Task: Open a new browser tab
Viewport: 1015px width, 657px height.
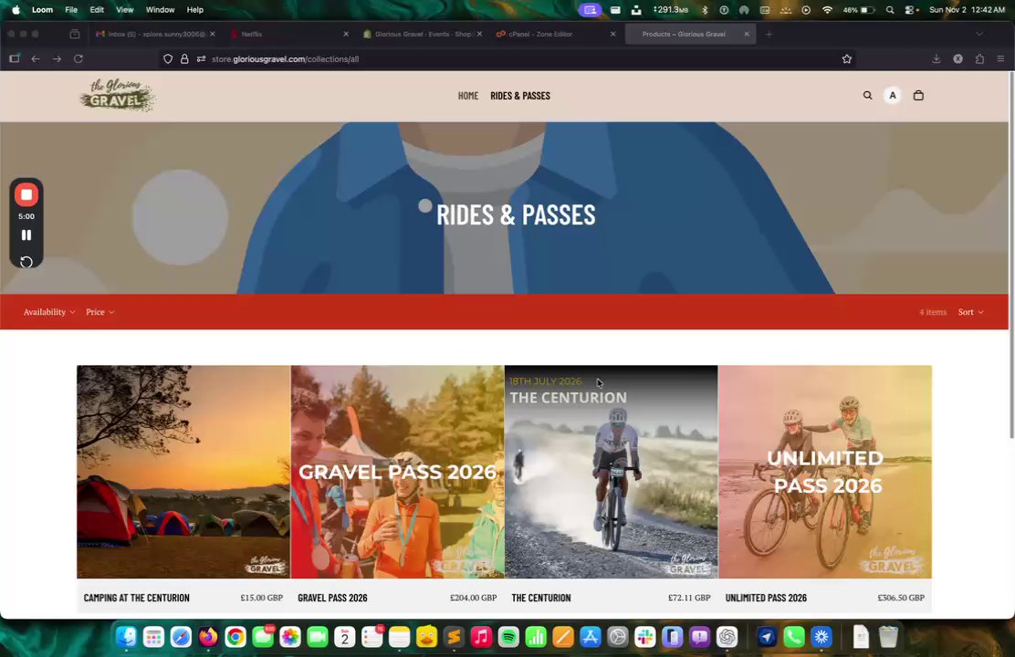Action: (x=769, y=35)
